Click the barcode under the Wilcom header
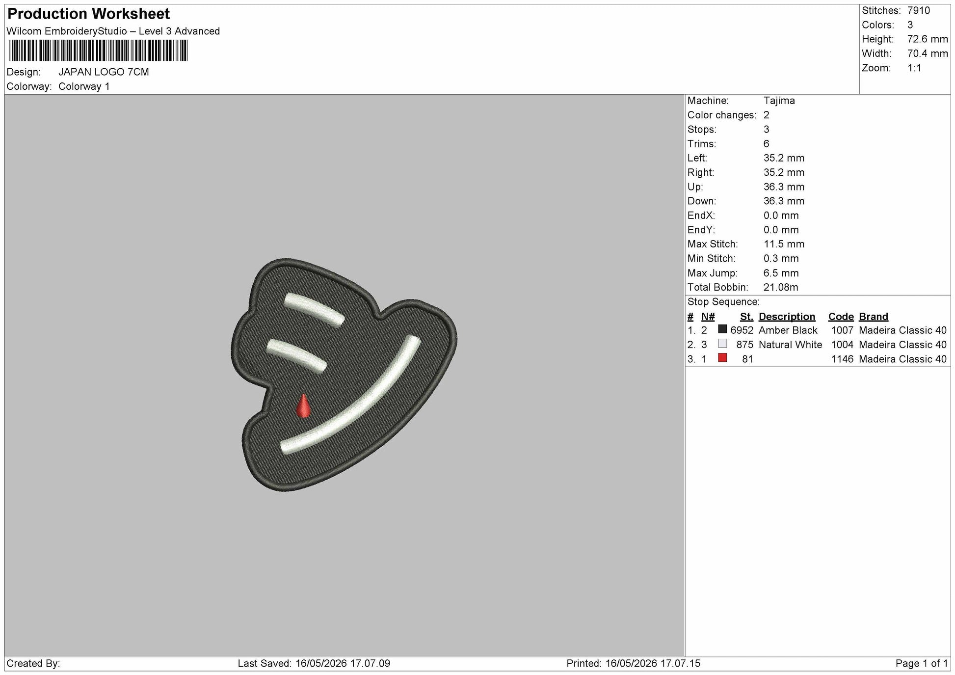The image size is (955, 675). point(98,51)
